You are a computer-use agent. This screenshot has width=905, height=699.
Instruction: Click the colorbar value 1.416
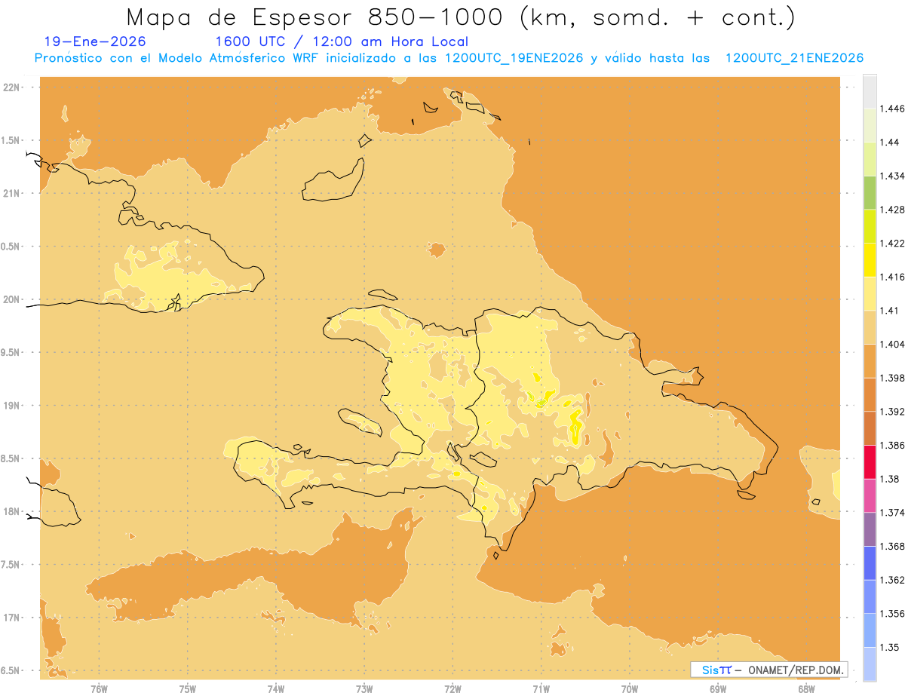(x=893, y=277)
